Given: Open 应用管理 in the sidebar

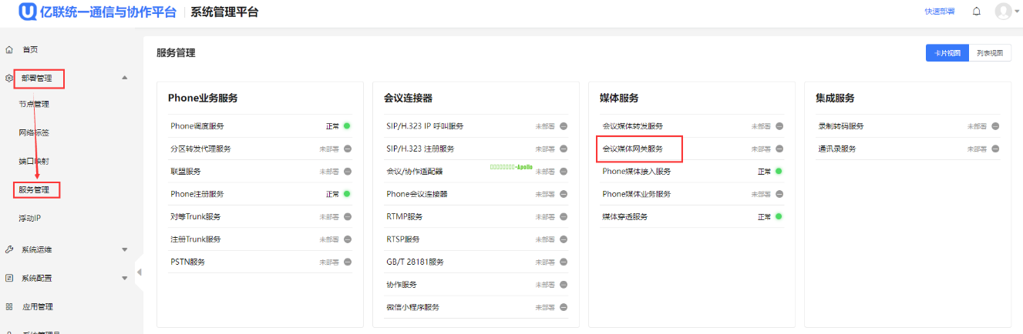Looking at the screenshot, I should coord(37,306).
